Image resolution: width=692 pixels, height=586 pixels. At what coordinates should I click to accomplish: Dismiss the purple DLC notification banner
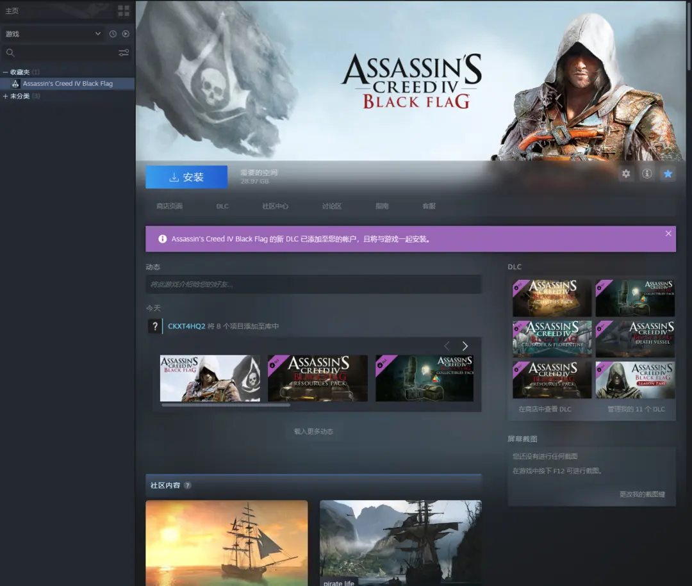point(668,233)
